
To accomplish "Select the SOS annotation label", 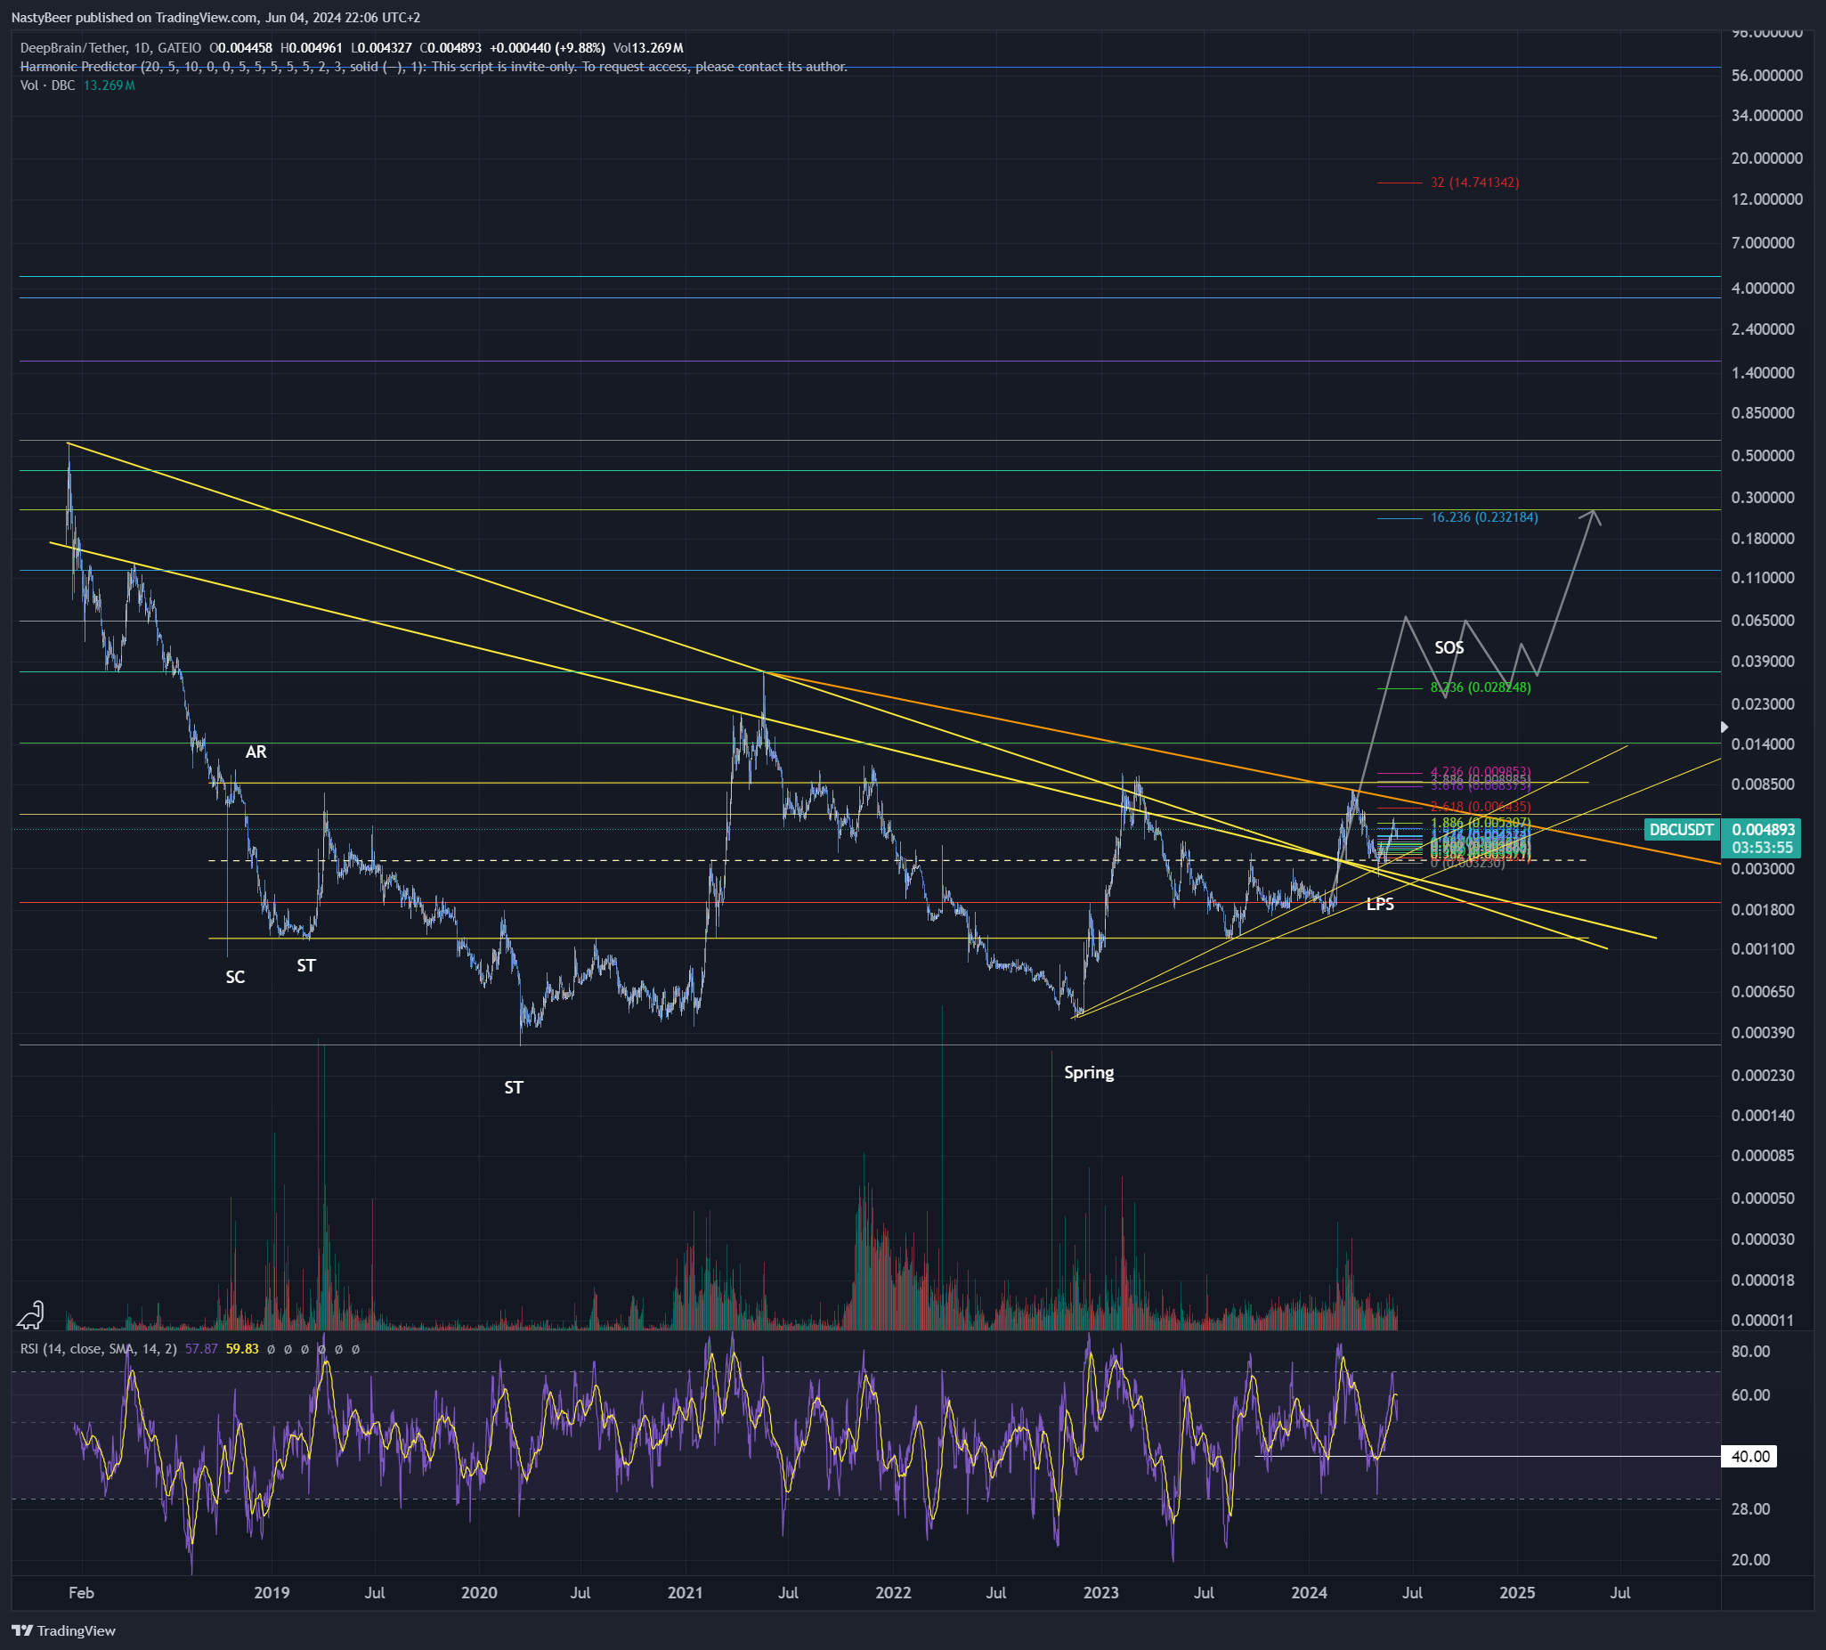I will pos(1449,648).
